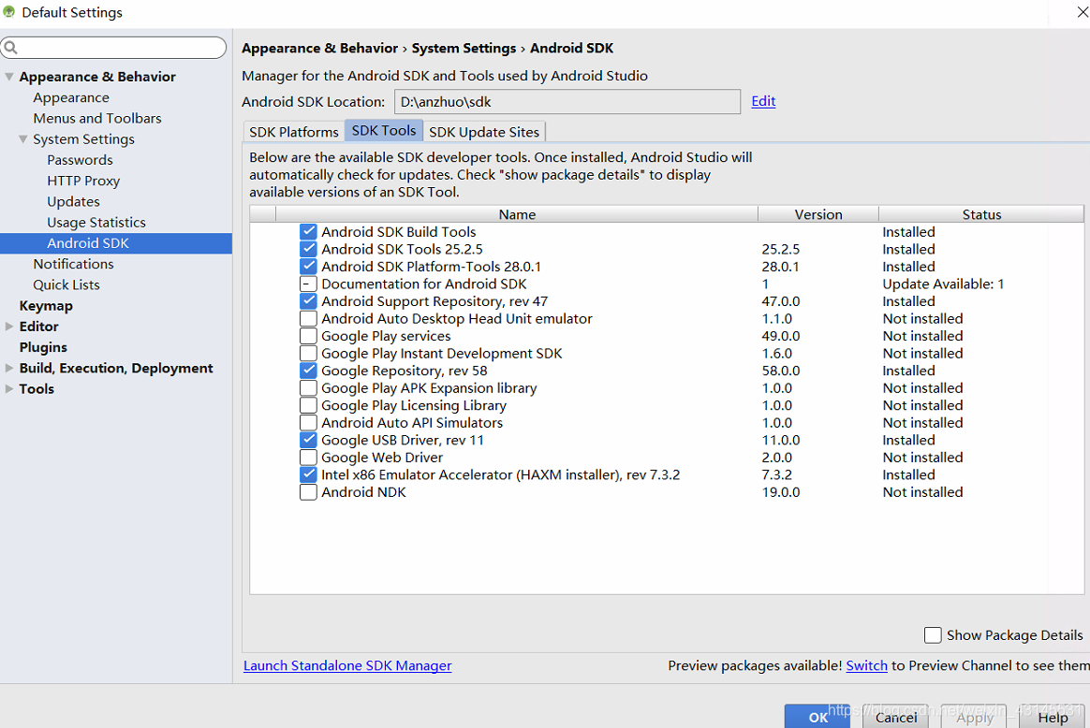Screen dimensions: 1090x728
Task: Collapse Appearance & Behavior tree node
Action: tap(9, 77)
